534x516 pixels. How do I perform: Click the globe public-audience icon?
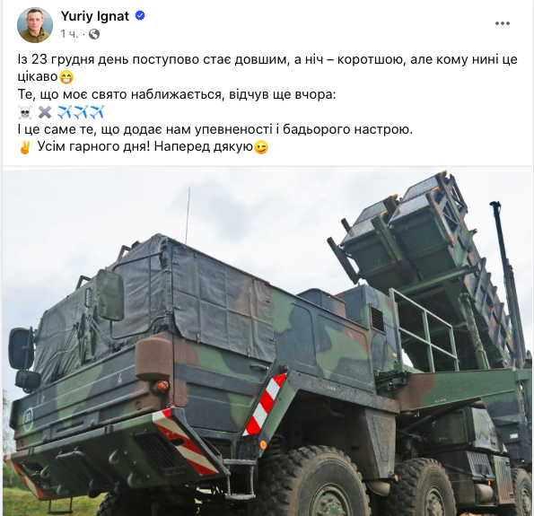click(x=94, y=34)
